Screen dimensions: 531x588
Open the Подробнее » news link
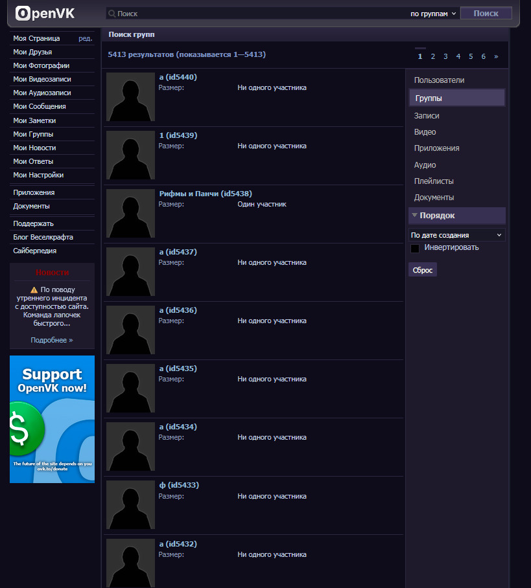(x=52, y=340)
